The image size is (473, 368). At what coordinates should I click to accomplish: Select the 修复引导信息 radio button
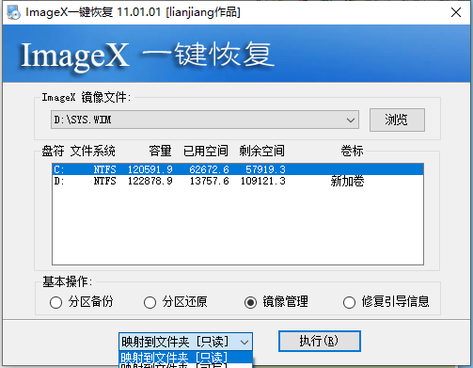pos(386,302)
